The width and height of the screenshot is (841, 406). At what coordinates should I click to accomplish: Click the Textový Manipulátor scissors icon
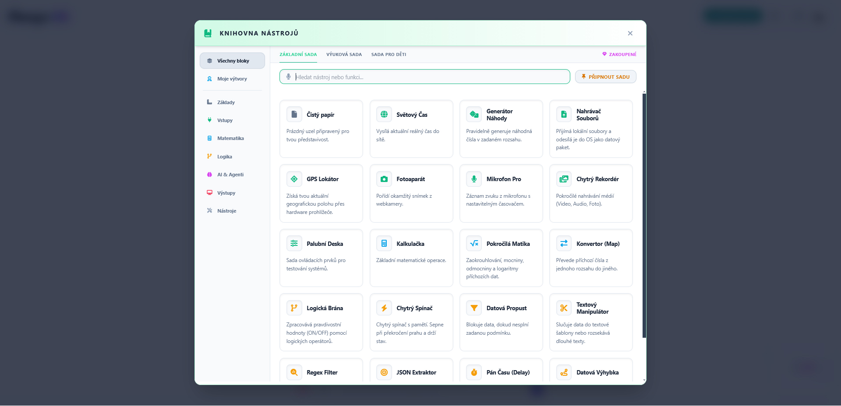coord(564,308)
